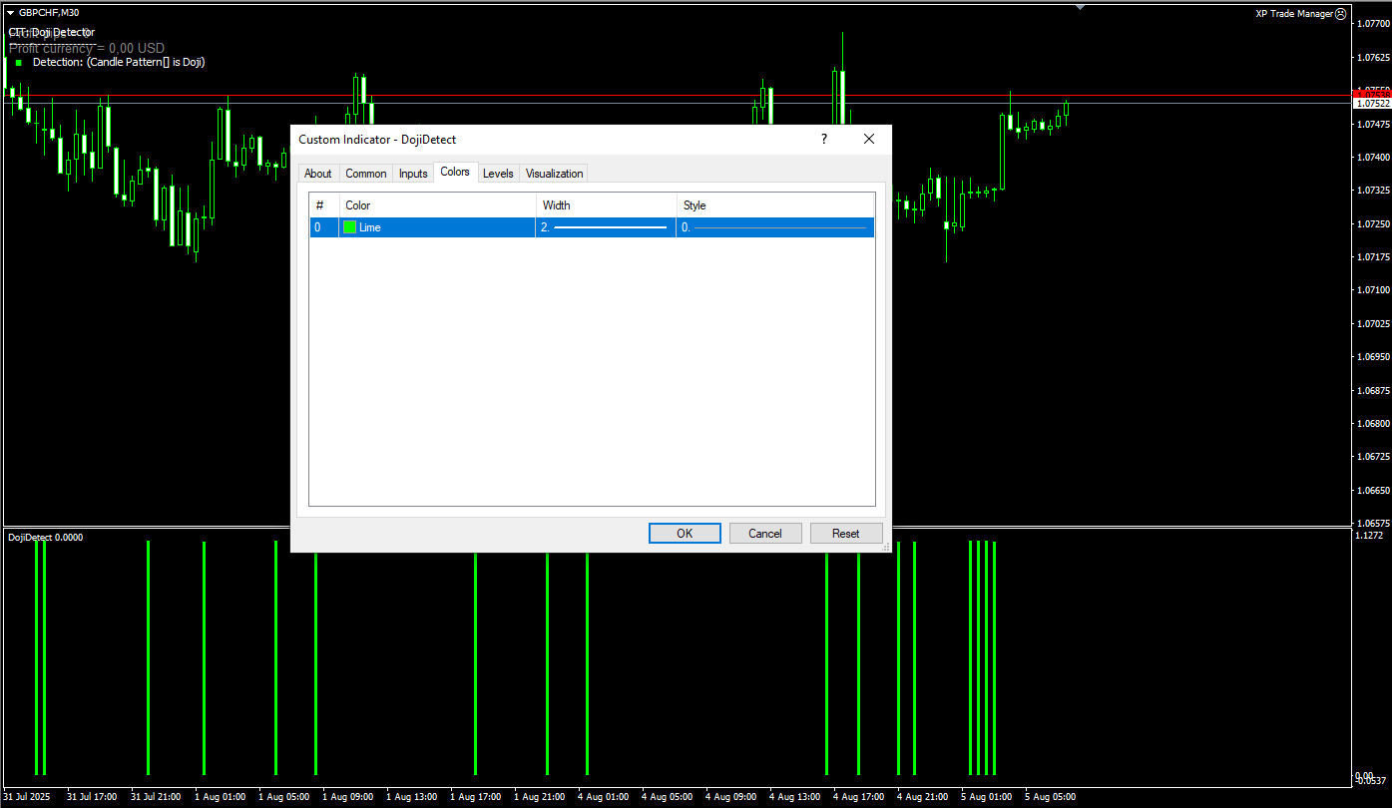Collapse the GBPCHF,M30 chart header arrow
1392x808 pixels.
8,12
